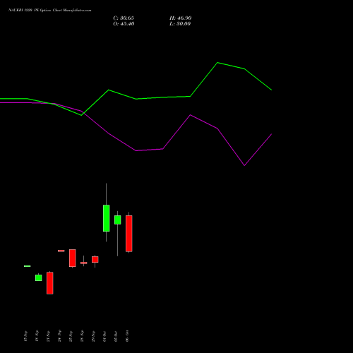
Task: Select the 05 Oct date label
Action: click(x=116, y=336)
